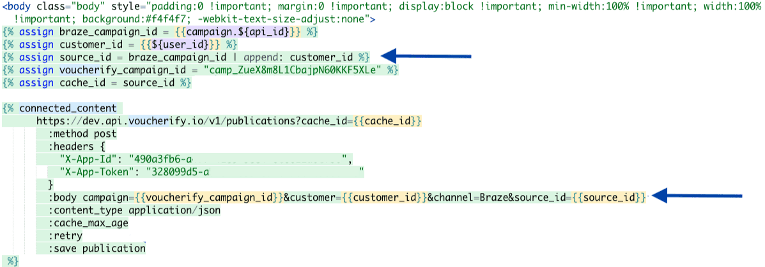Click the {{cache_id}} parameter in the URL
Screen dimensions: 765x267
coord(391,121)
